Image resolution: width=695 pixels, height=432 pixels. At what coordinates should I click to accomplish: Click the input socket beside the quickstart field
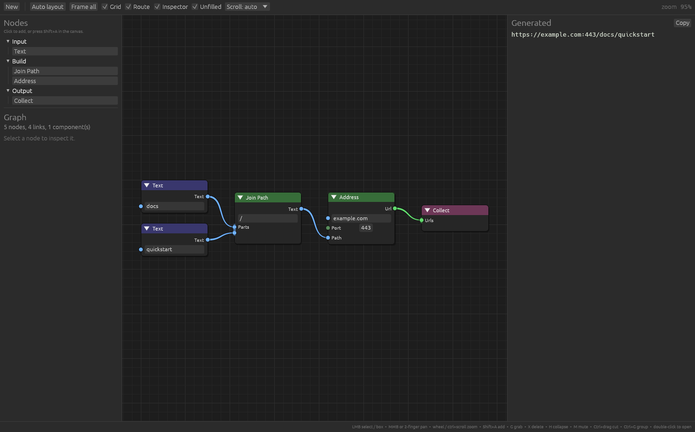[x=141, y=249]
